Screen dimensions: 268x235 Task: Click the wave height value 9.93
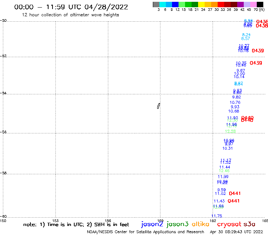pyautogui.click(x=235, y=107)
